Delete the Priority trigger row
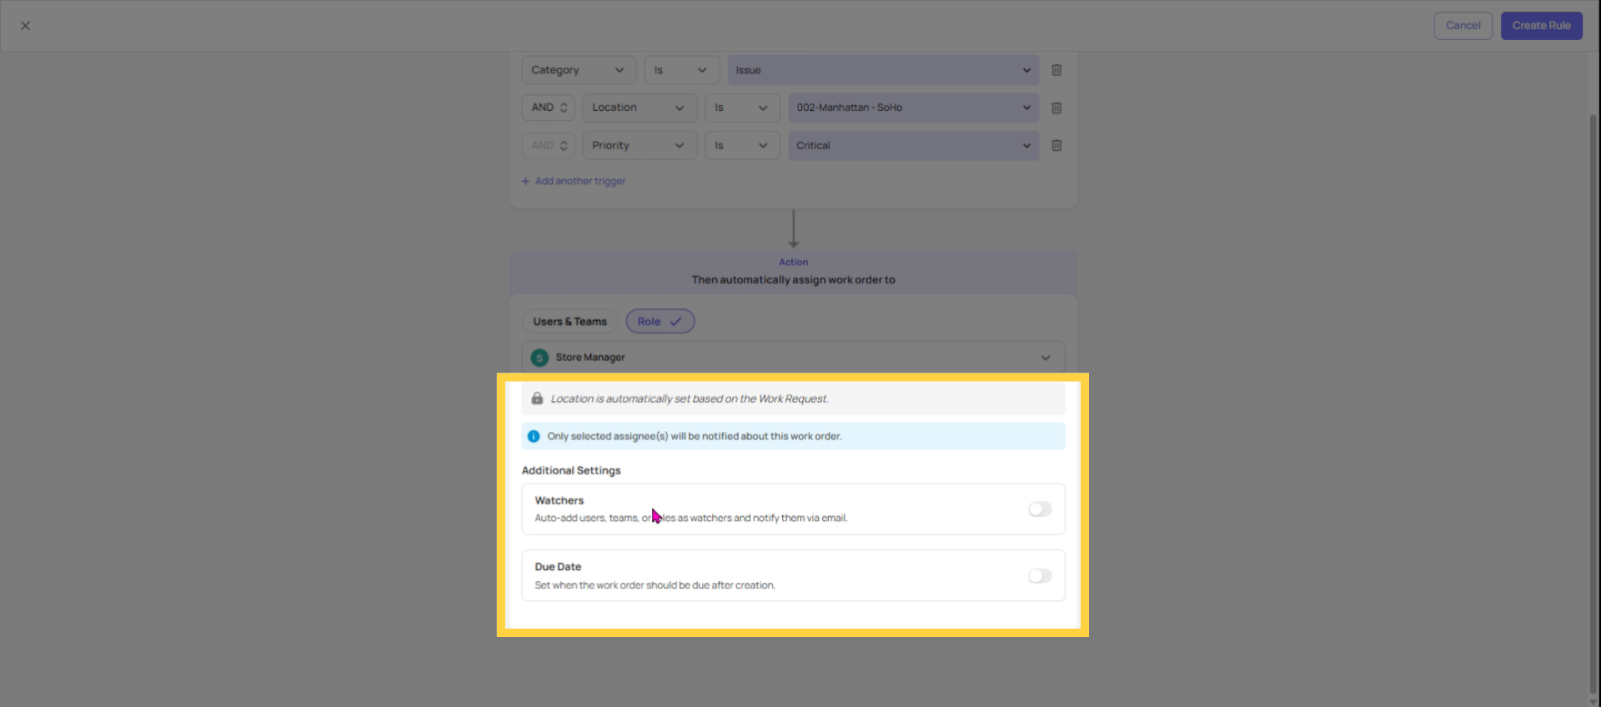Viewport: 1601px width, 707px height. 1056,145
